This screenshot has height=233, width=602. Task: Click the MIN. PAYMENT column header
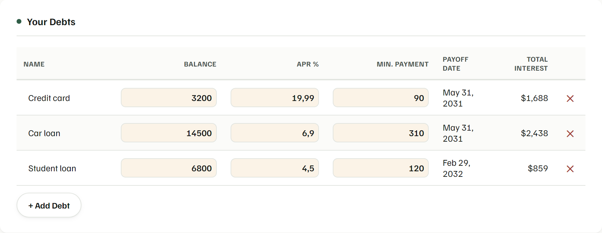click(402, 64)
